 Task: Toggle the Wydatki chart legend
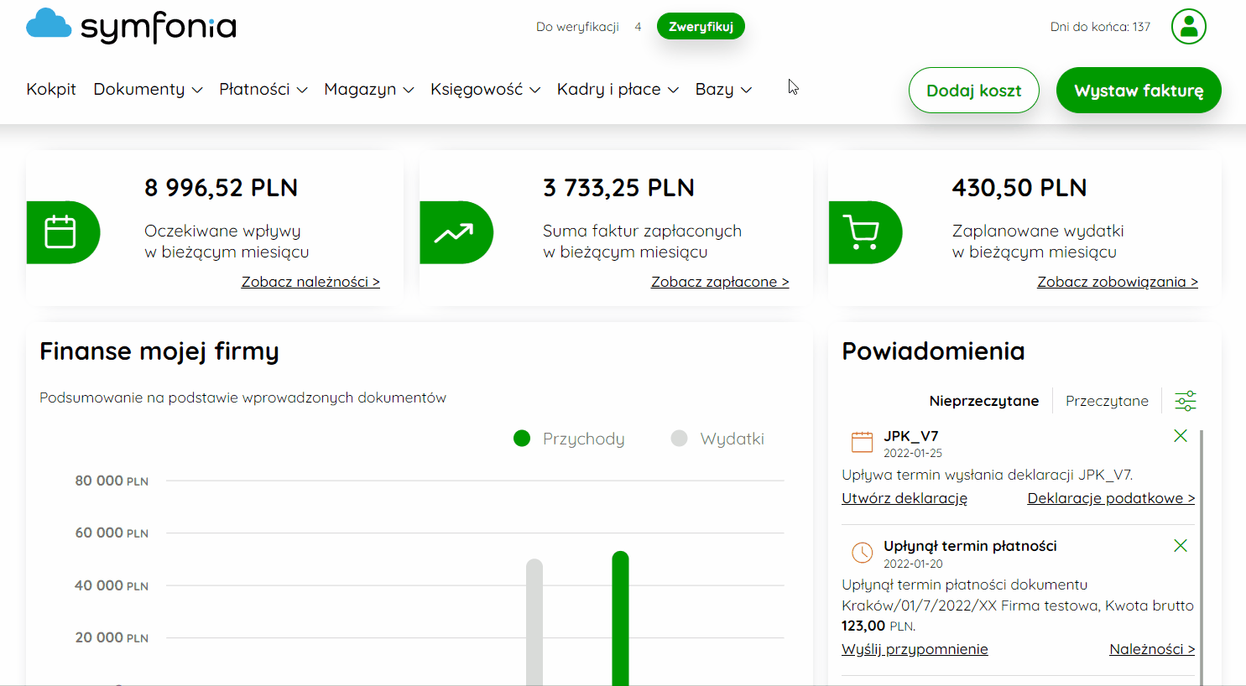coord(717,439)
